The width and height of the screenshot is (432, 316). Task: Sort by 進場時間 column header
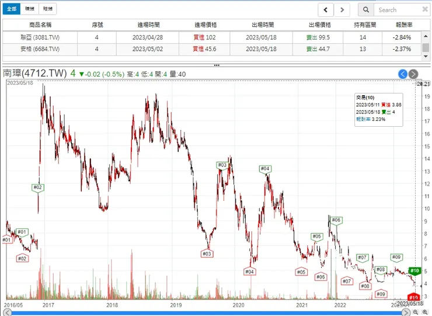148,25
